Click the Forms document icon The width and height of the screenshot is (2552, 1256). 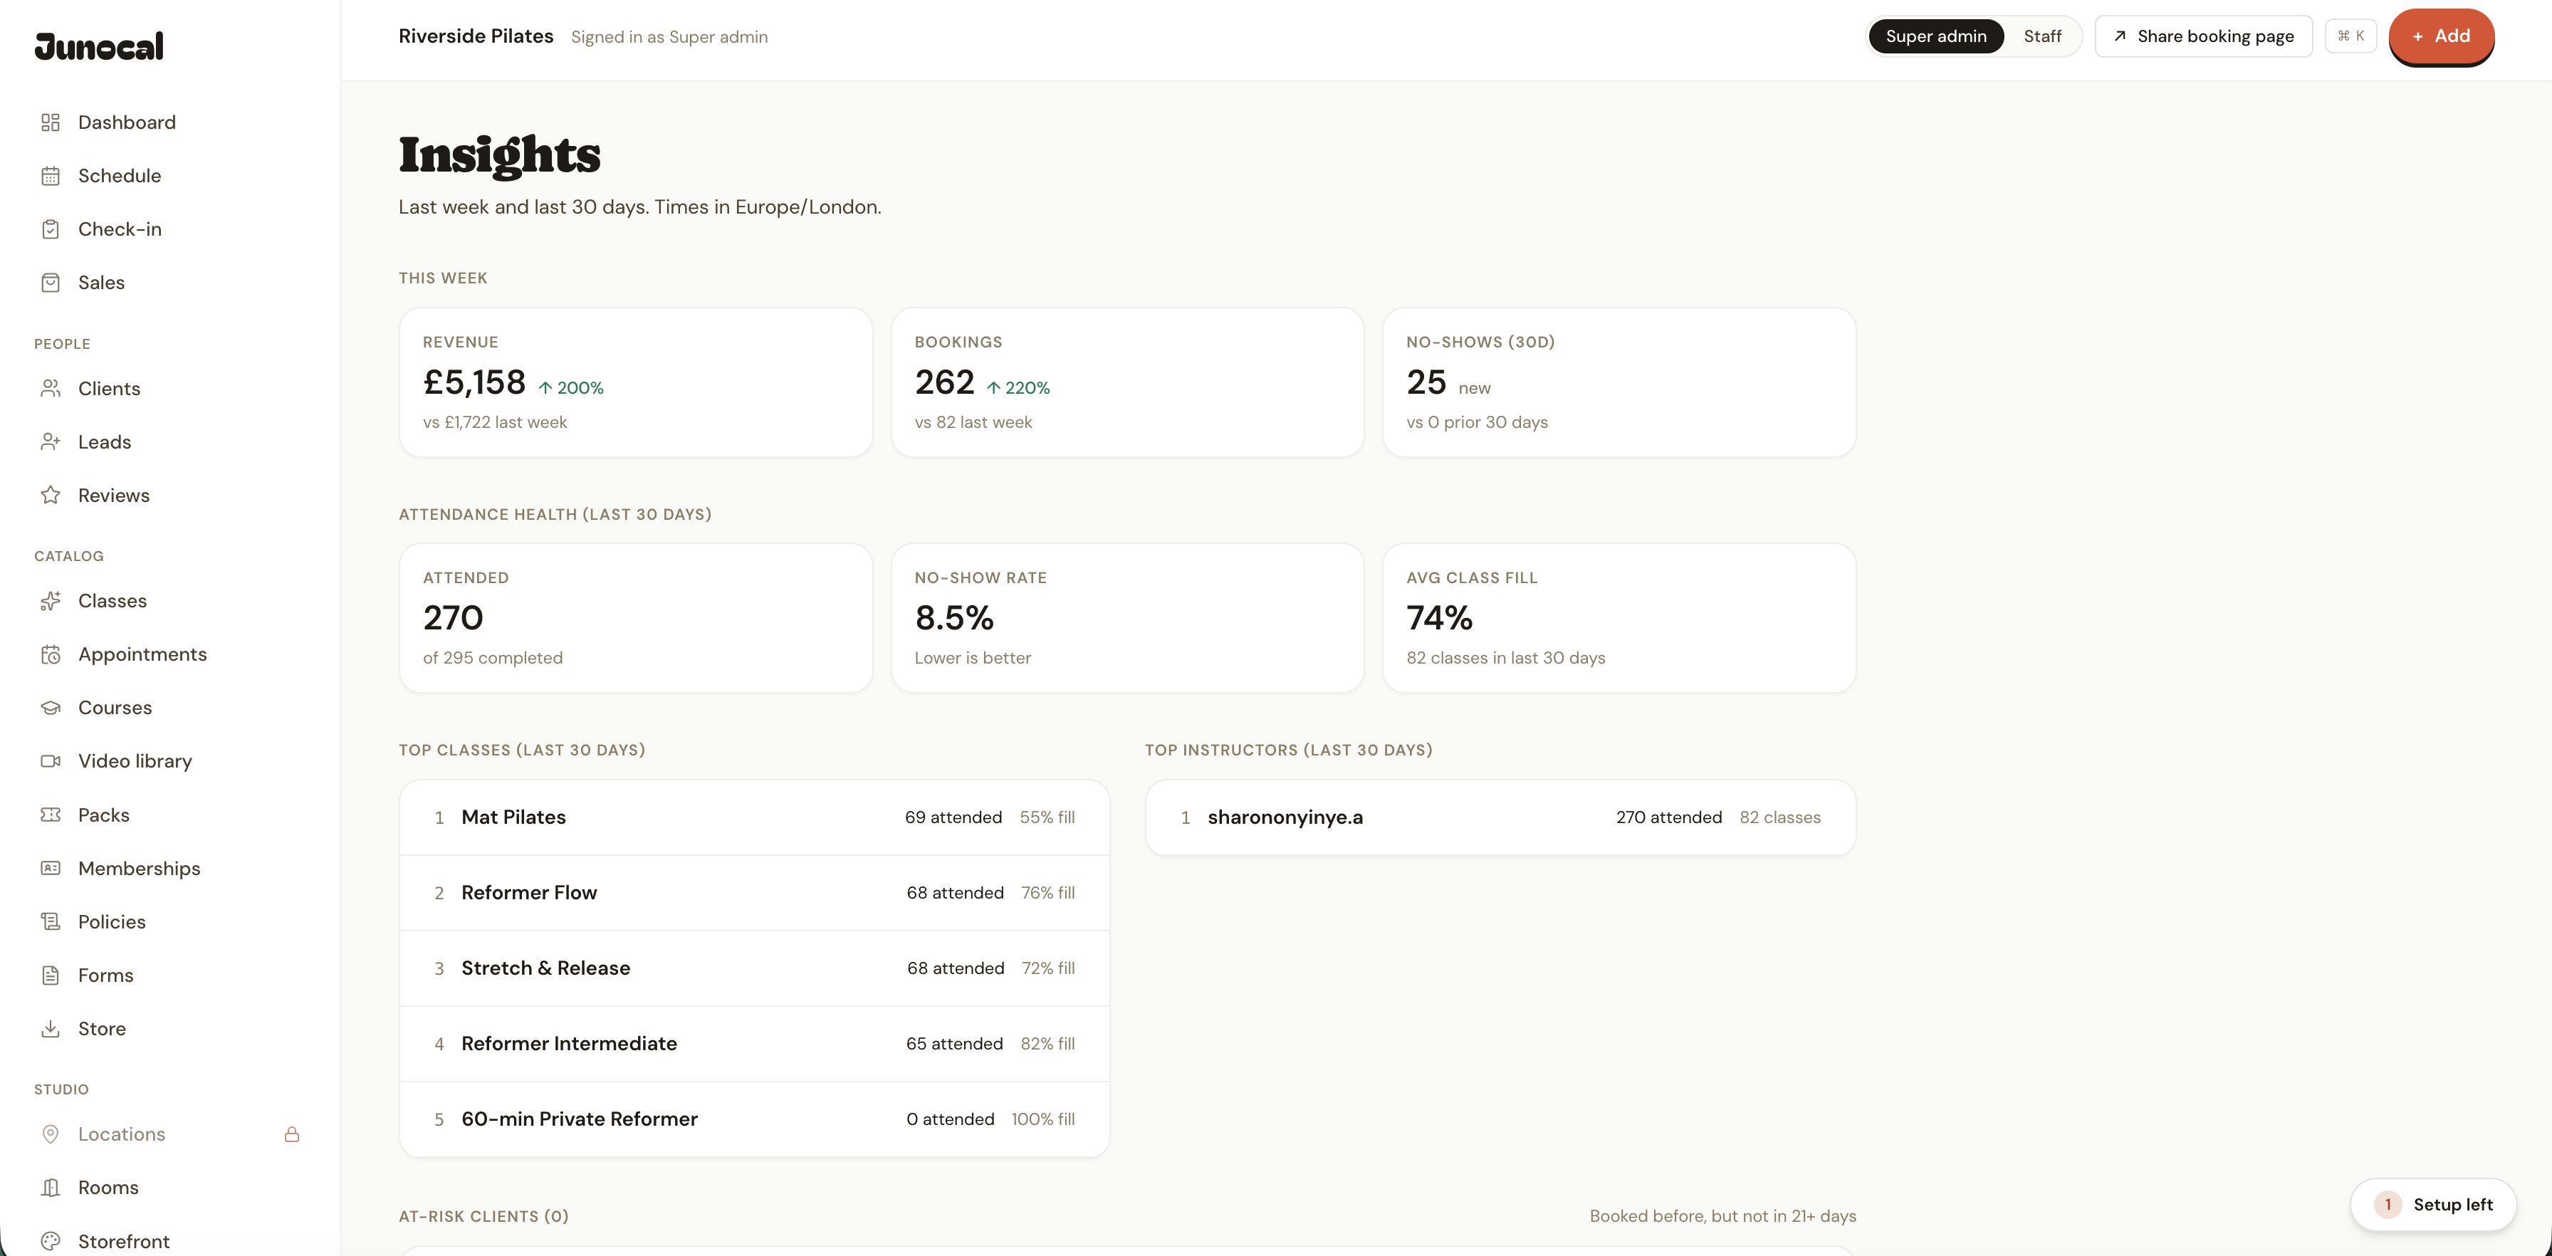(51, 975)
